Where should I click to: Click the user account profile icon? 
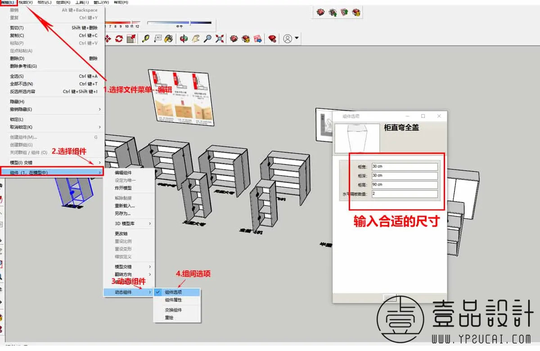[288, 39]
